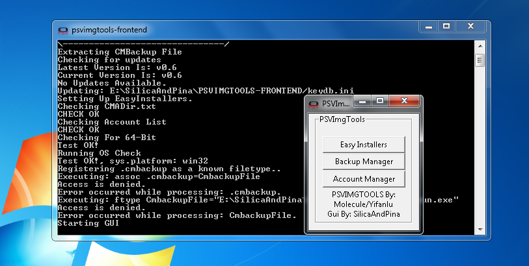Click the console vertical scrollbar thumb
The height and width of the screenshot is (266, 529).
[x=480, y=60]
